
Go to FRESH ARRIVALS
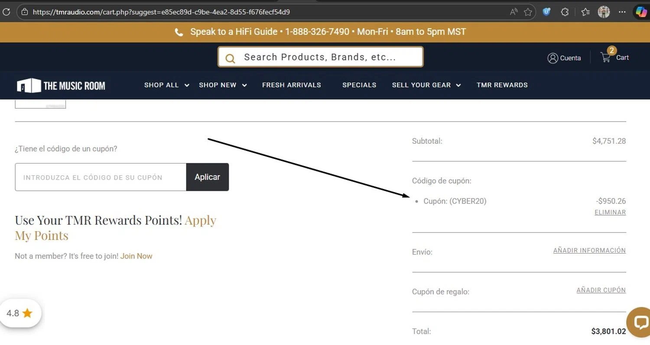(x=292, y=85)
